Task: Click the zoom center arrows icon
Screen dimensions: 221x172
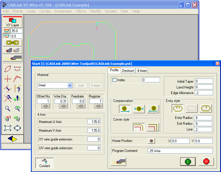Action: pyautogui.click(x=17, y=128)
